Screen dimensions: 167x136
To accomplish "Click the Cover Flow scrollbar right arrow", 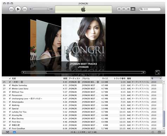I will pos(144,72).
